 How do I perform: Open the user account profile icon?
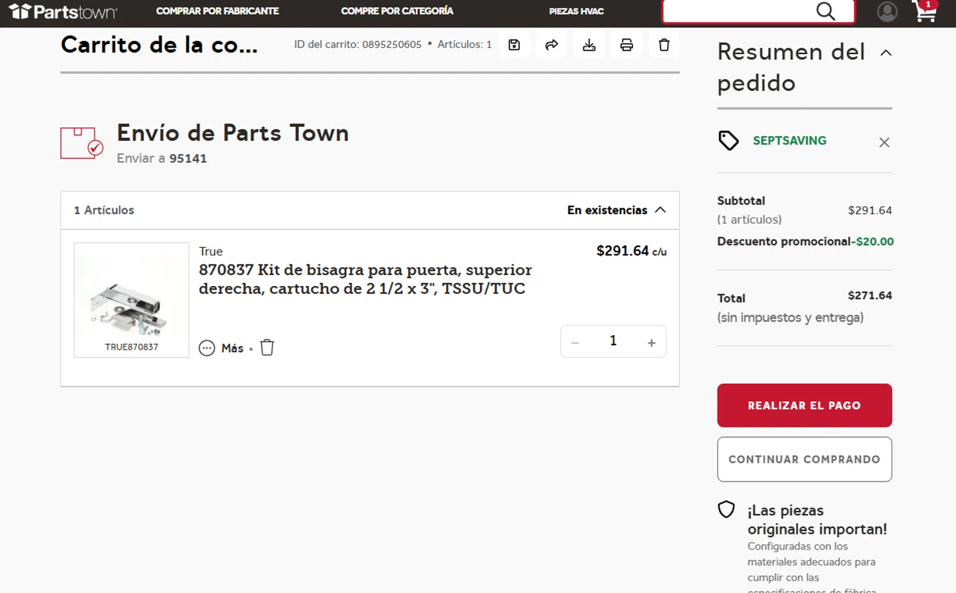coord(887,11)
